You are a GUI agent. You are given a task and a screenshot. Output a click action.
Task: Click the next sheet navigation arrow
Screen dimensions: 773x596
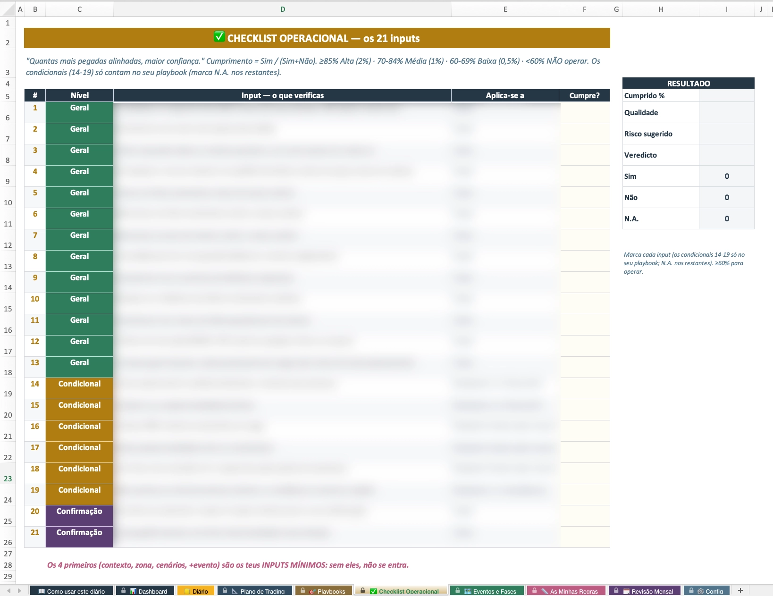[19, 591]
